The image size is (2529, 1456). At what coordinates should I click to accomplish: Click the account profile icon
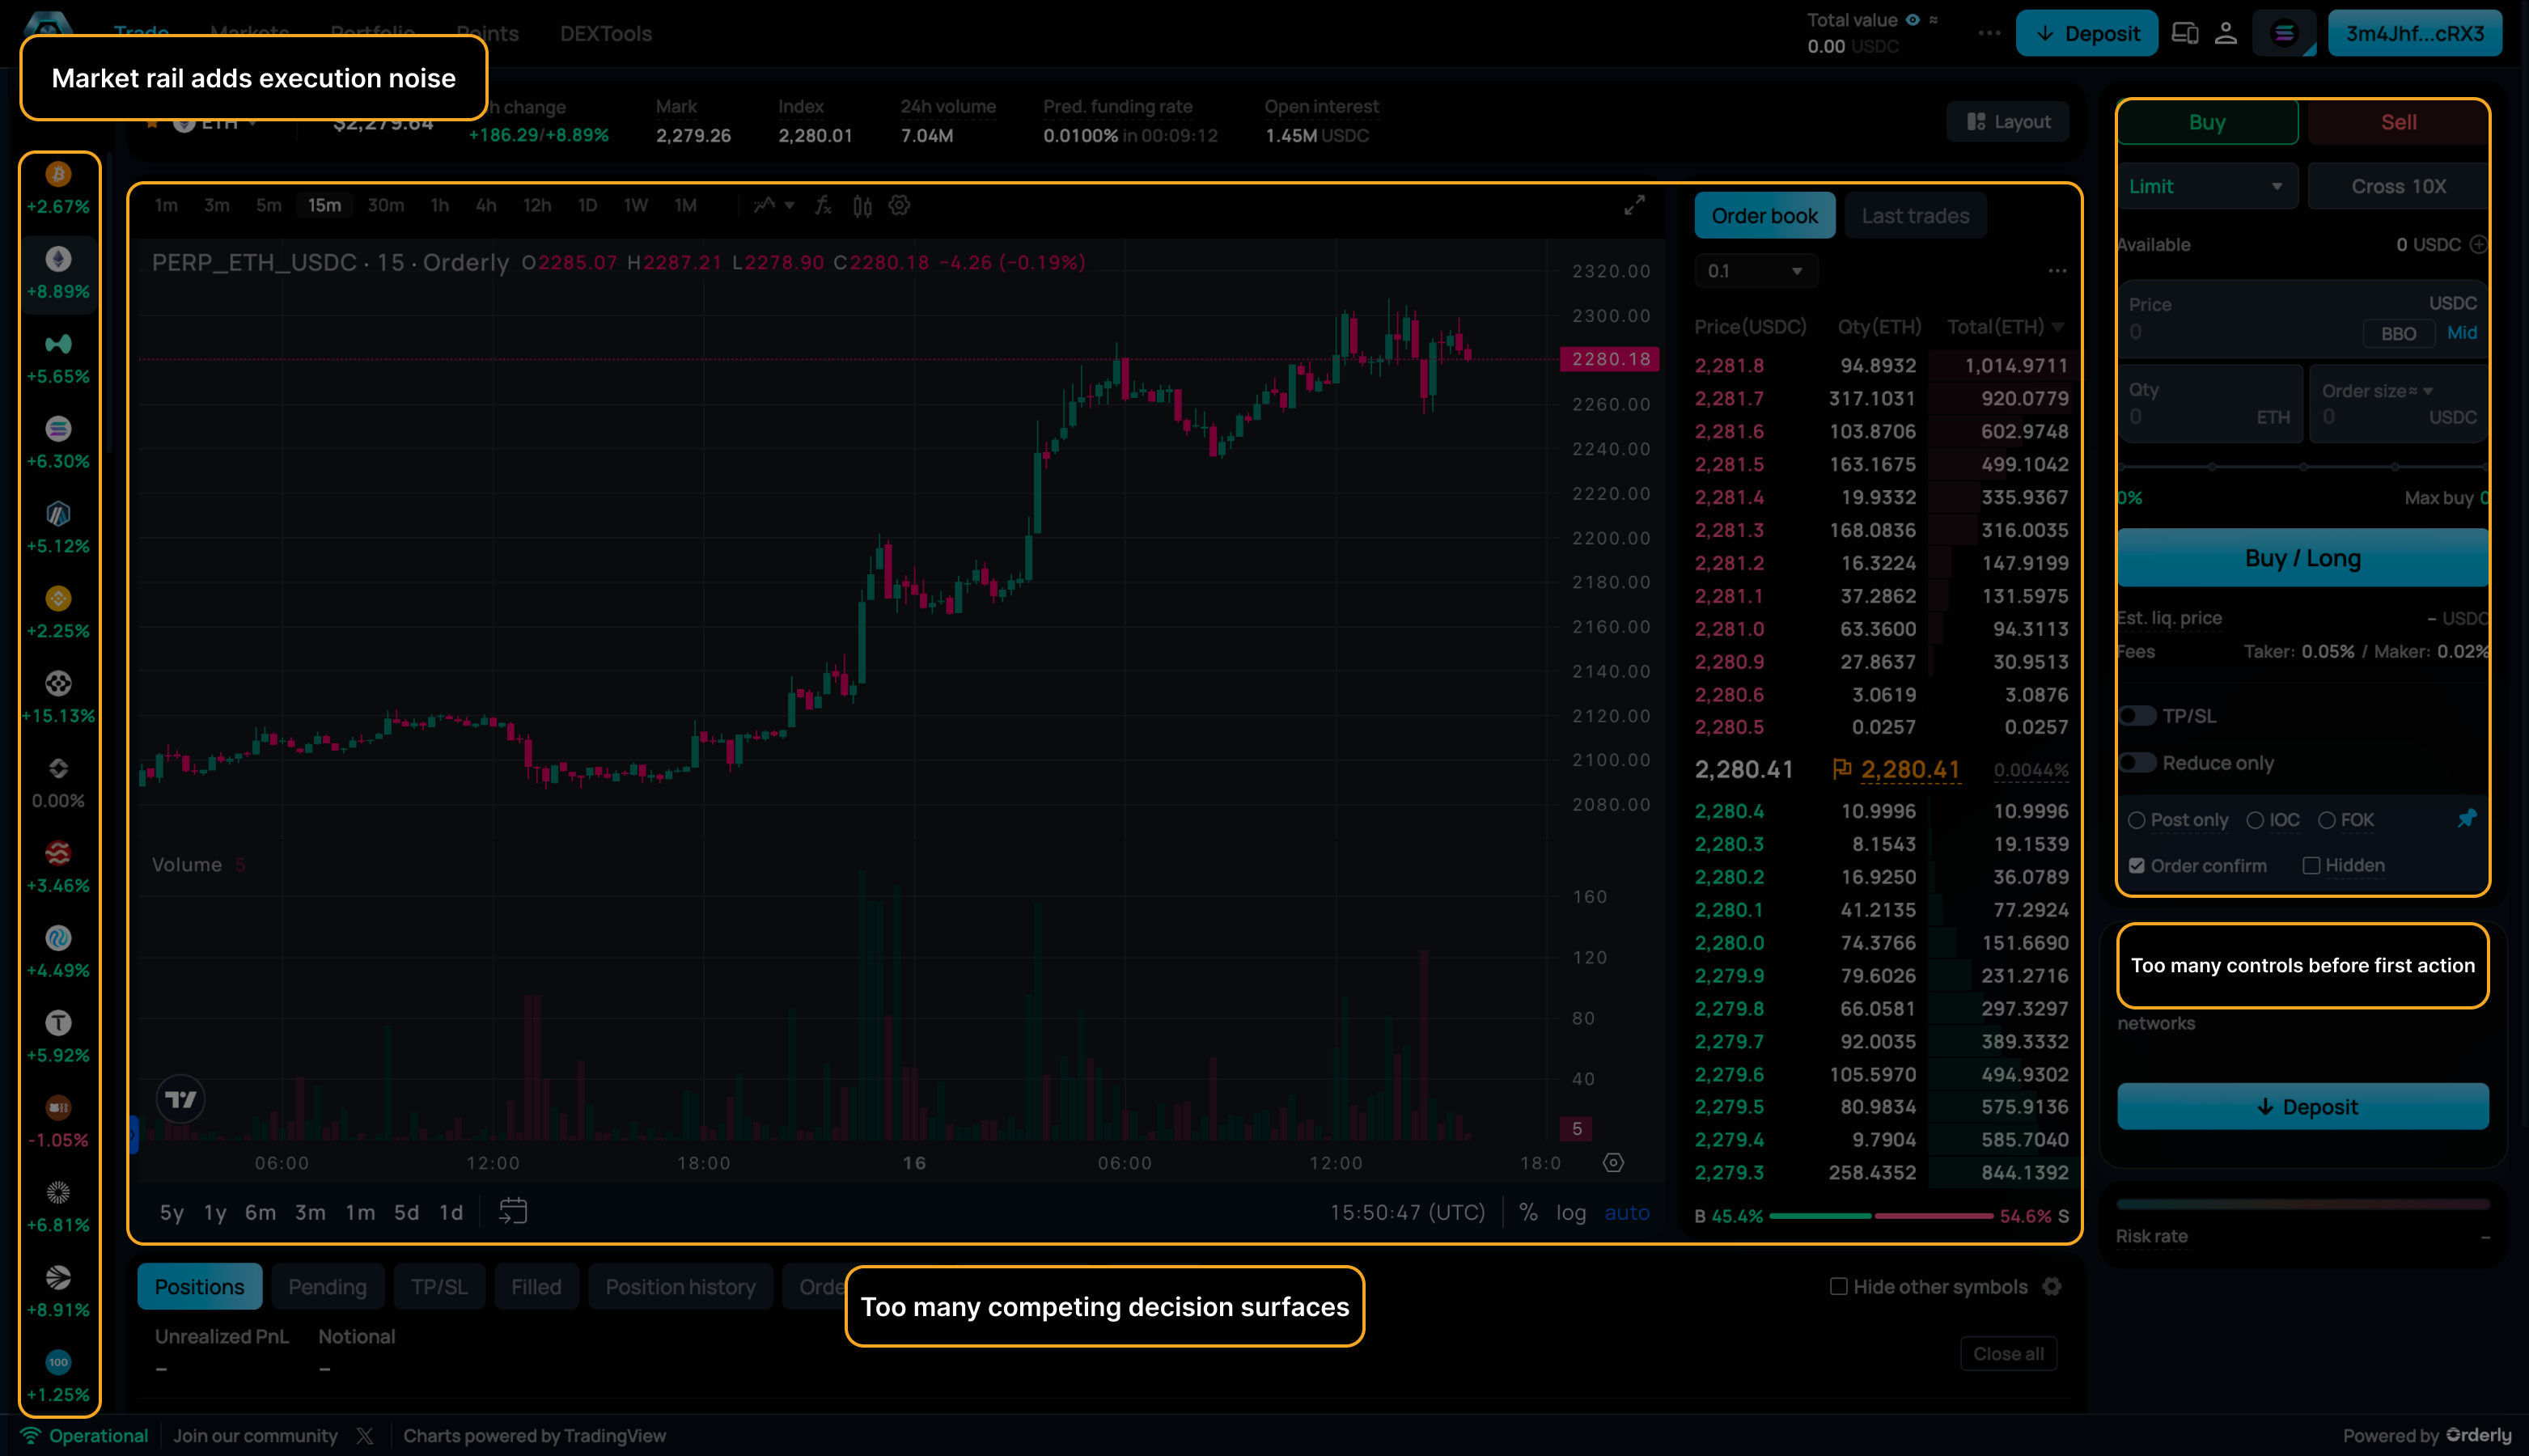(x=2225, y=34)
